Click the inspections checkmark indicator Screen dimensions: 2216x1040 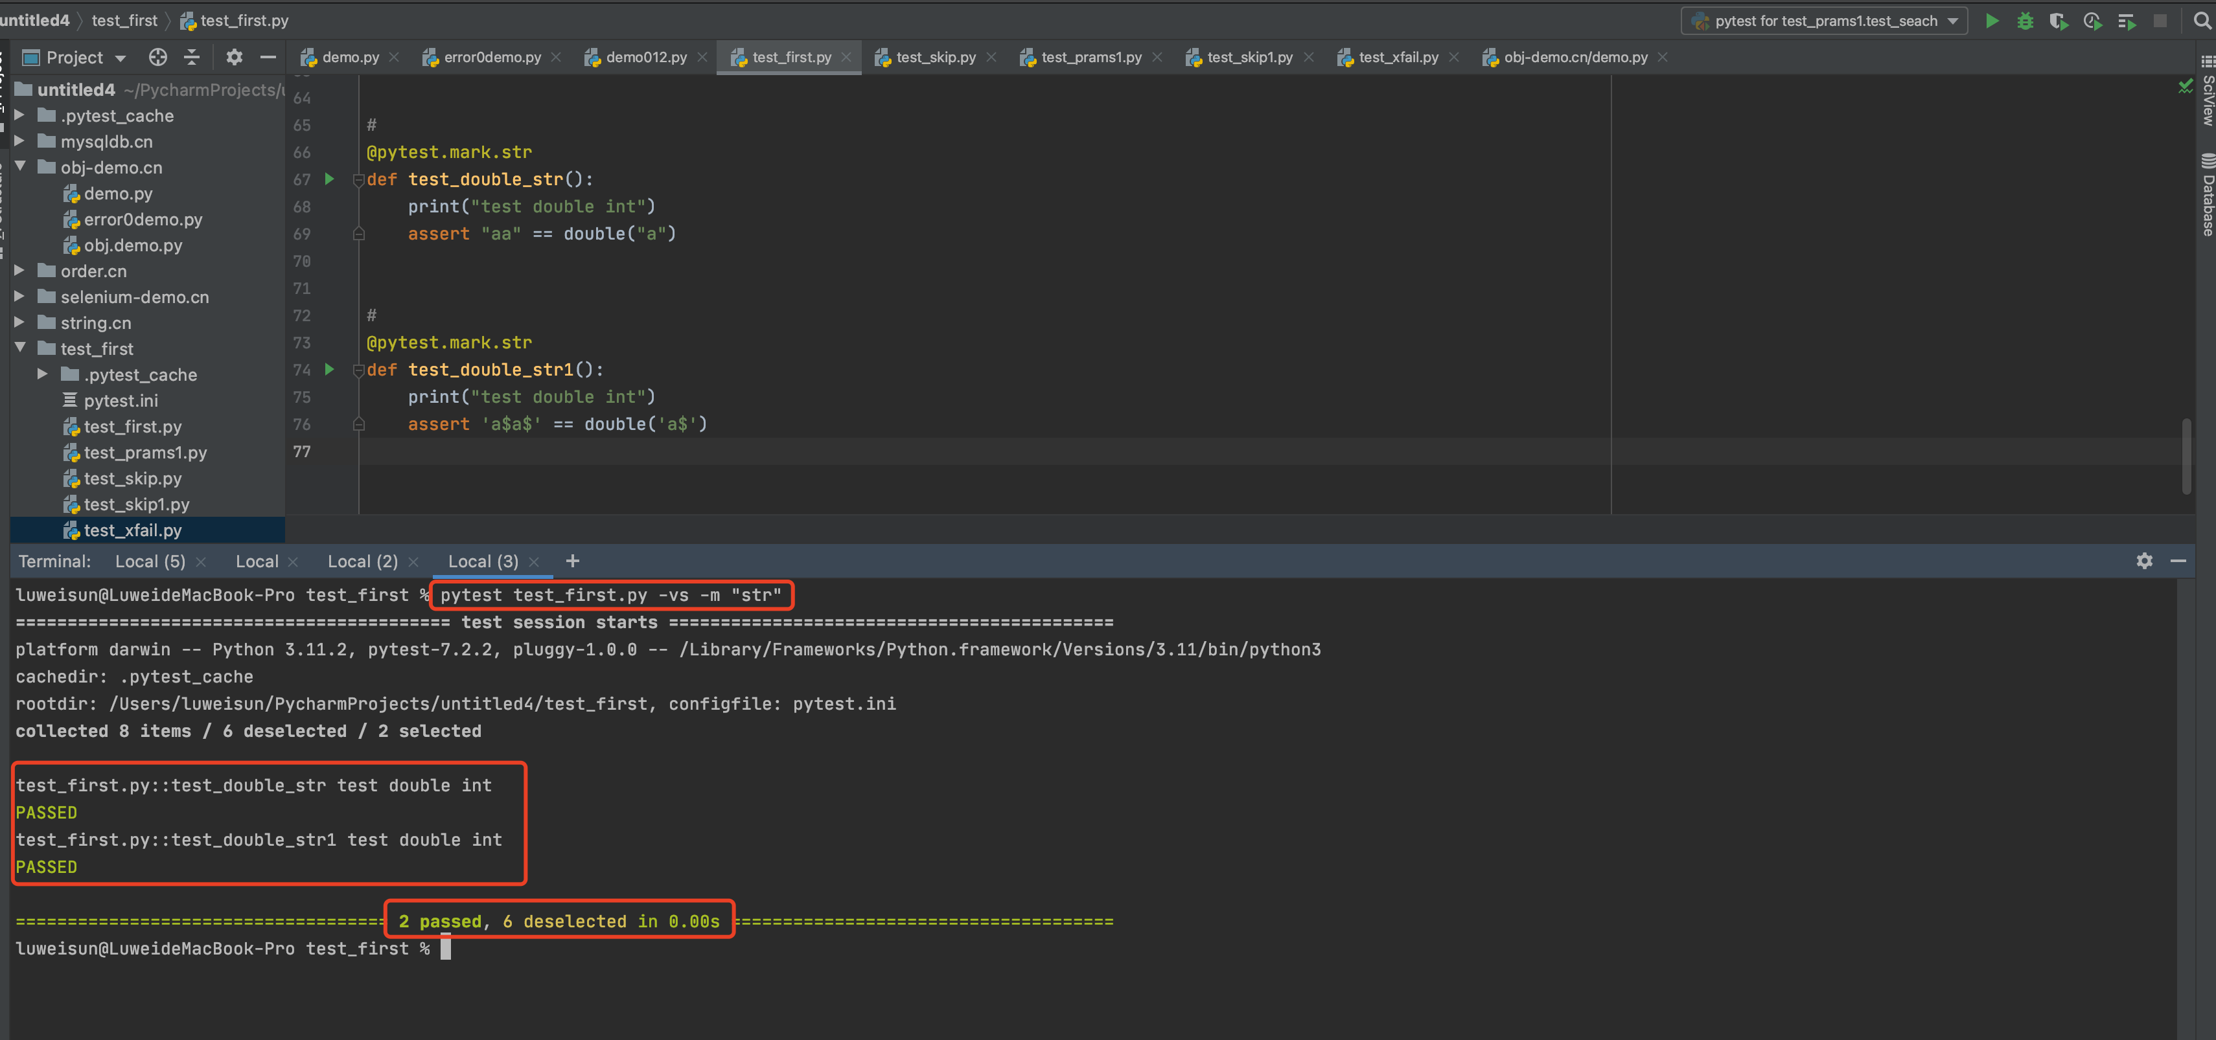(x=2185, y=85)
